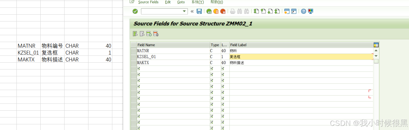The width and height of the screenshot is (409, 130).
Task: Open the command field dropdown arrow
Action: pos(185,11)
